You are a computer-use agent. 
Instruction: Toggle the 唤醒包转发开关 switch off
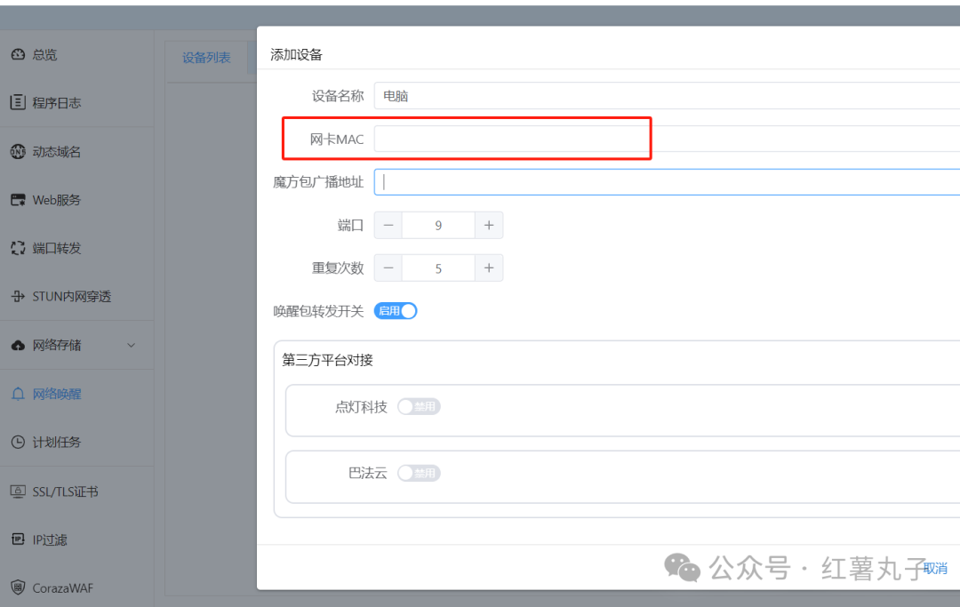click(396, 311)
